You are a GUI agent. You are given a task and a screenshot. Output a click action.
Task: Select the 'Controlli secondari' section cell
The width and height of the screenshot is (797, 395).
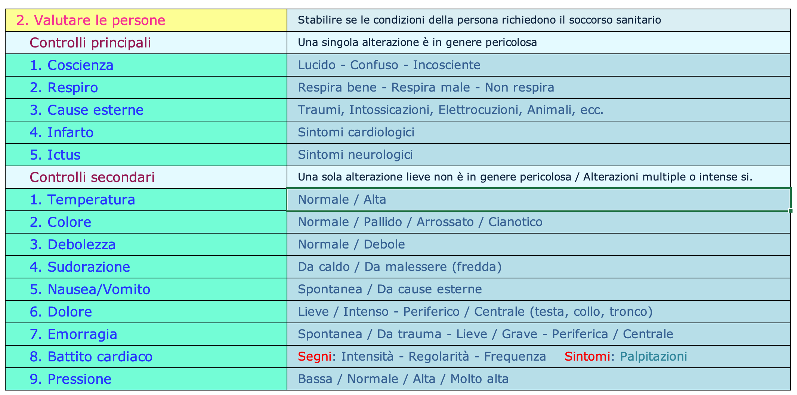point(146,177)
